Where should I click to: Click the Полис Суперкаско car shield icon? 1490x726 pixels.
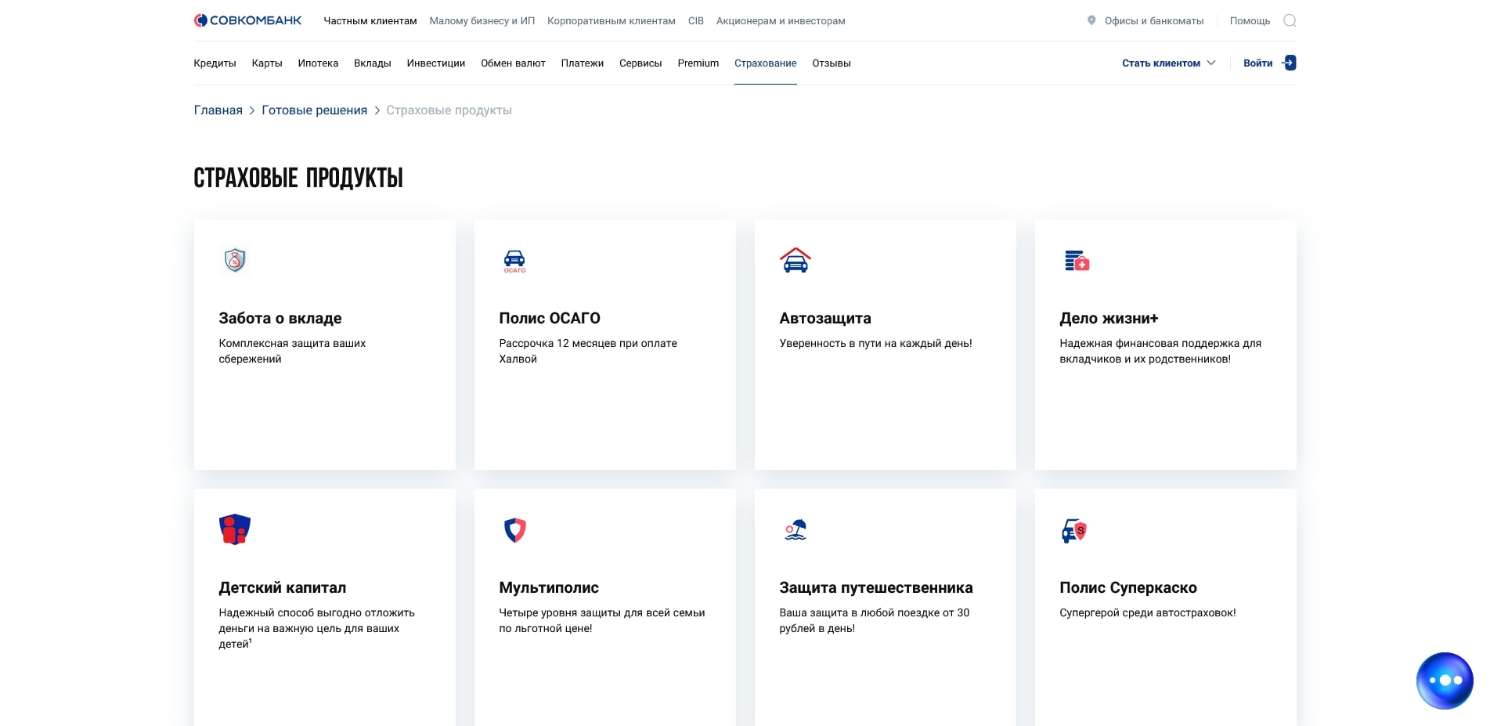tap(1074, 529)
